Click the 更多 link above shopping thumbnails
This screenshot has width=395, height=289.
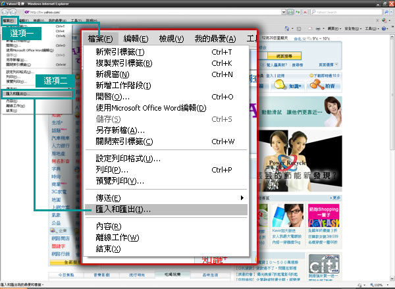tap(336, 197)
